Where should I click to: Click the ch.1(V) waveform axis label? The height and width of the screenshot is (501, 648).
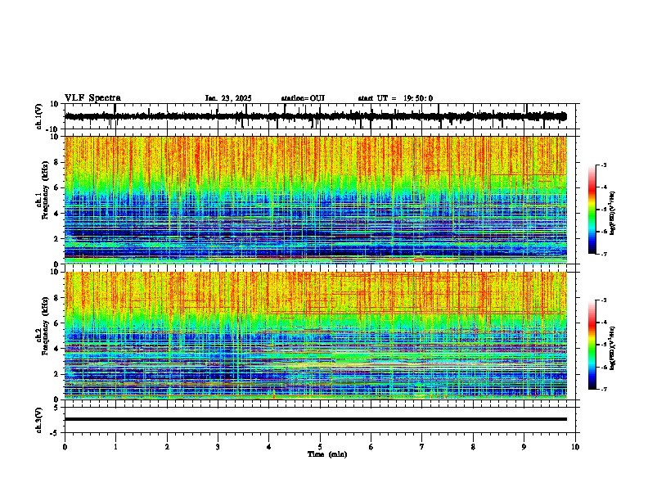pos(39,117)
